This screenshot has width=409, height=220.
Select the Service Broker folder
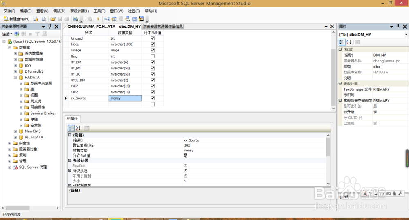(x=43, y=113)
